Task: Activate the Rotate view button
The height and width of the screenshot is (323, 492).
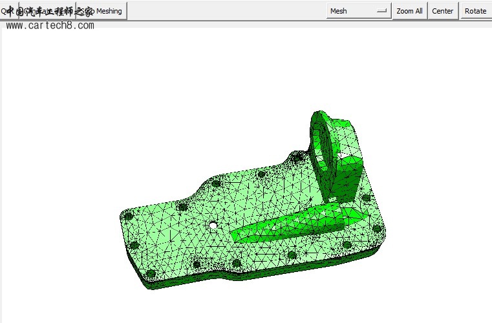Action: (x=475, y=11)
